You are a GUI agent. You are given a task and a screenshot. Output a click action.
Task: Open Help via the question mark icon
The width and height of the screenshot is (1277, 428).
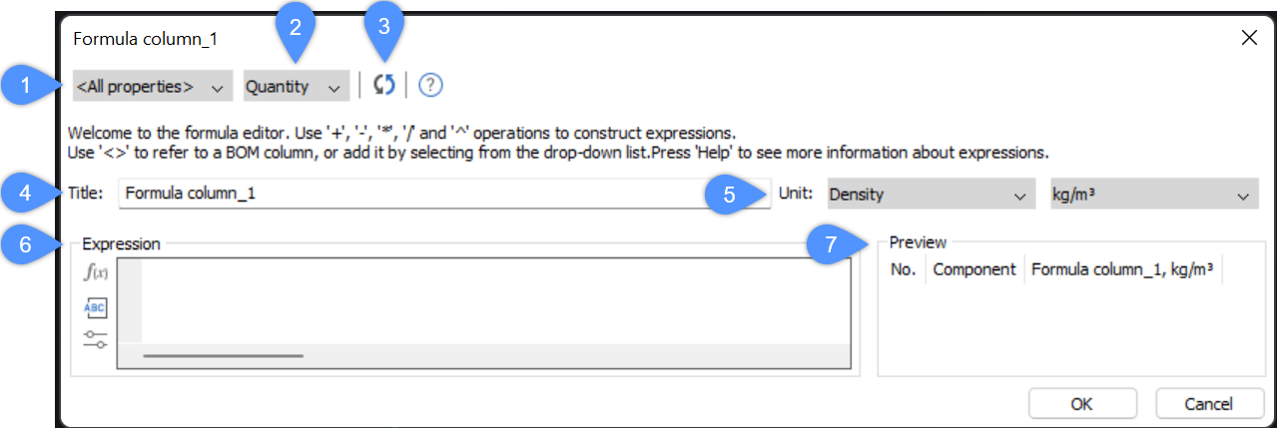click(430, 86)
